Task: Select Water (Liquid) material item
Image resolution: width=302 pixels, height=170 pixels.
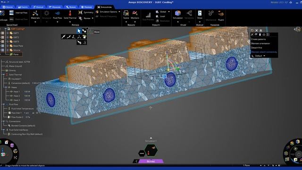Action: pyautogui.click(x=16, y=66)
